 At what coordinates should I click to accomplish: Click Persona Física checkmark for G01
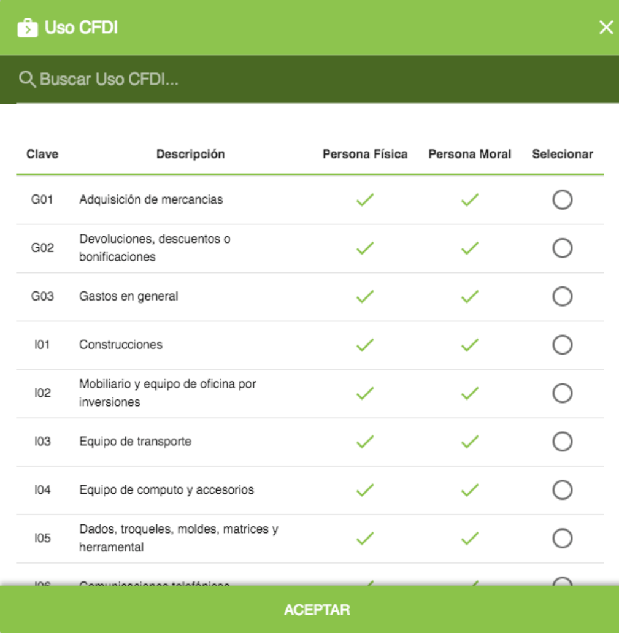[x=365, y=200]
